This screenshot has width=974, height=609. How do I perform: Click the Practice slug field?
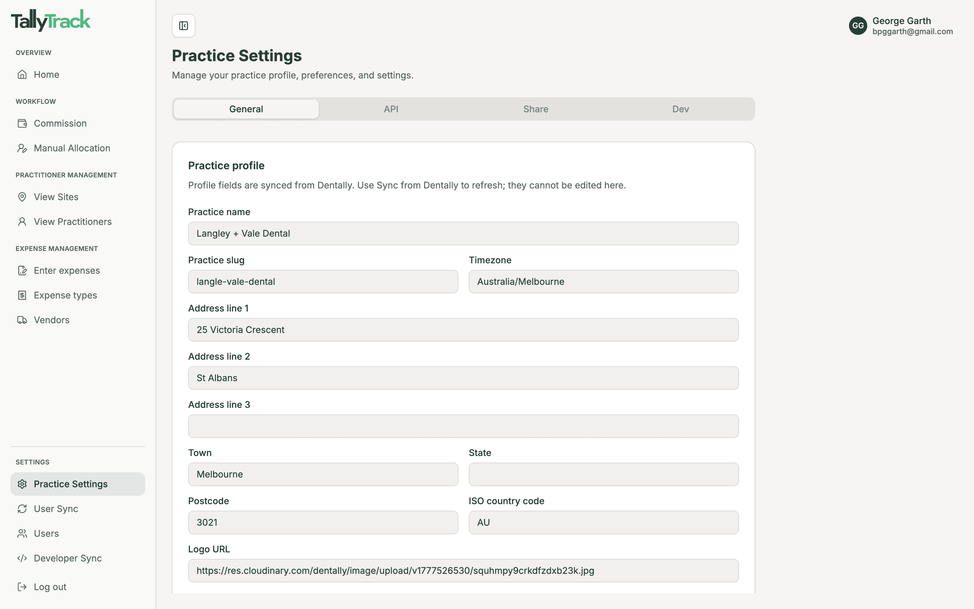tap(323, 282)
